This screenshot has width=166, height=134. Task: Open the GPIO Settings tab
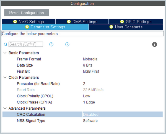click(x=136, y=22)
